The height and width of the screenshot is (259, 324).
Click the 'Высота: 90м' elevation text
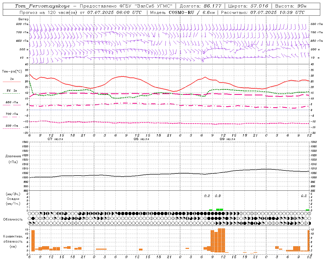coord(291,6)
